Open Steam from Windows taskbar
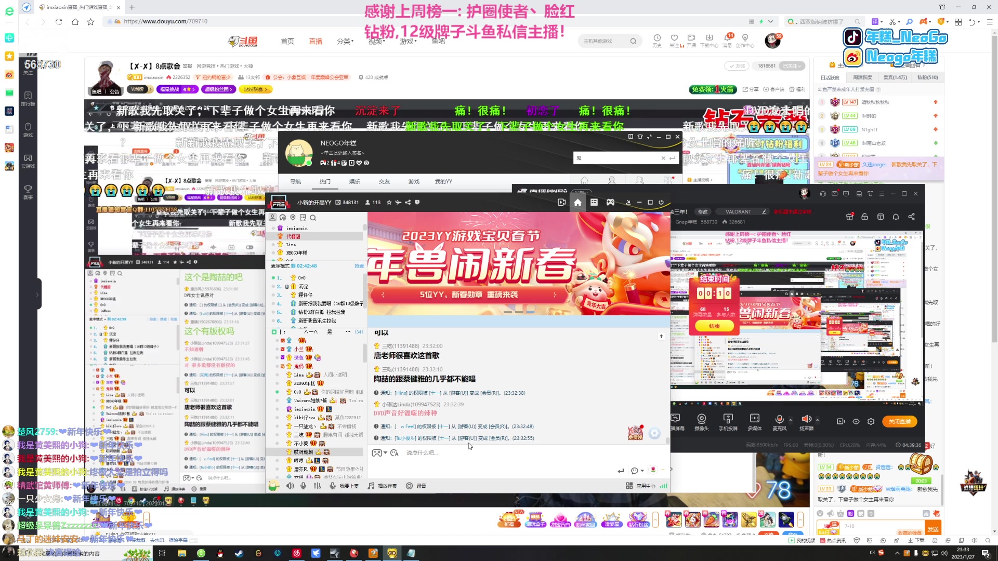This screenshot has width=998, height=561. pyautogui.click(x=239, y=553)
